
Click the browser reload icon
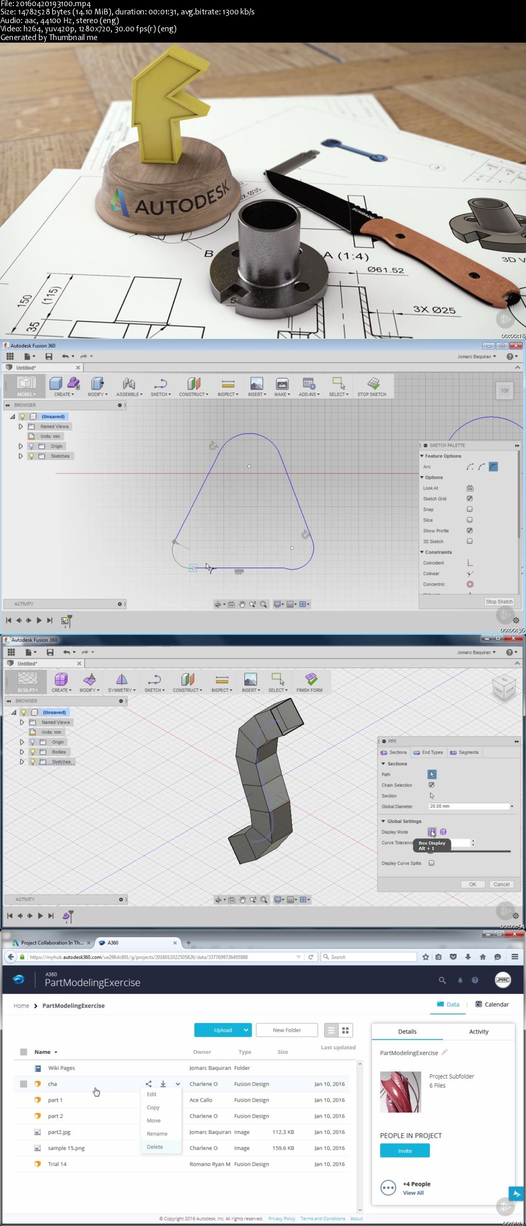(311, 957)
